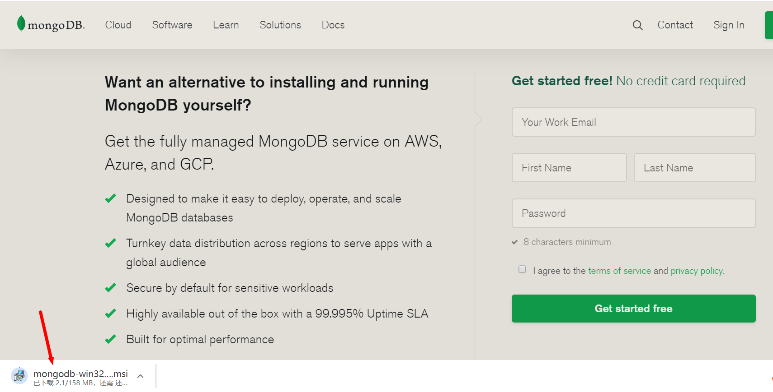Viewport: 773px width, 392px height.
Task: Click the '99.995% Uptime SLA' bullet text
Action: point(277,314)
